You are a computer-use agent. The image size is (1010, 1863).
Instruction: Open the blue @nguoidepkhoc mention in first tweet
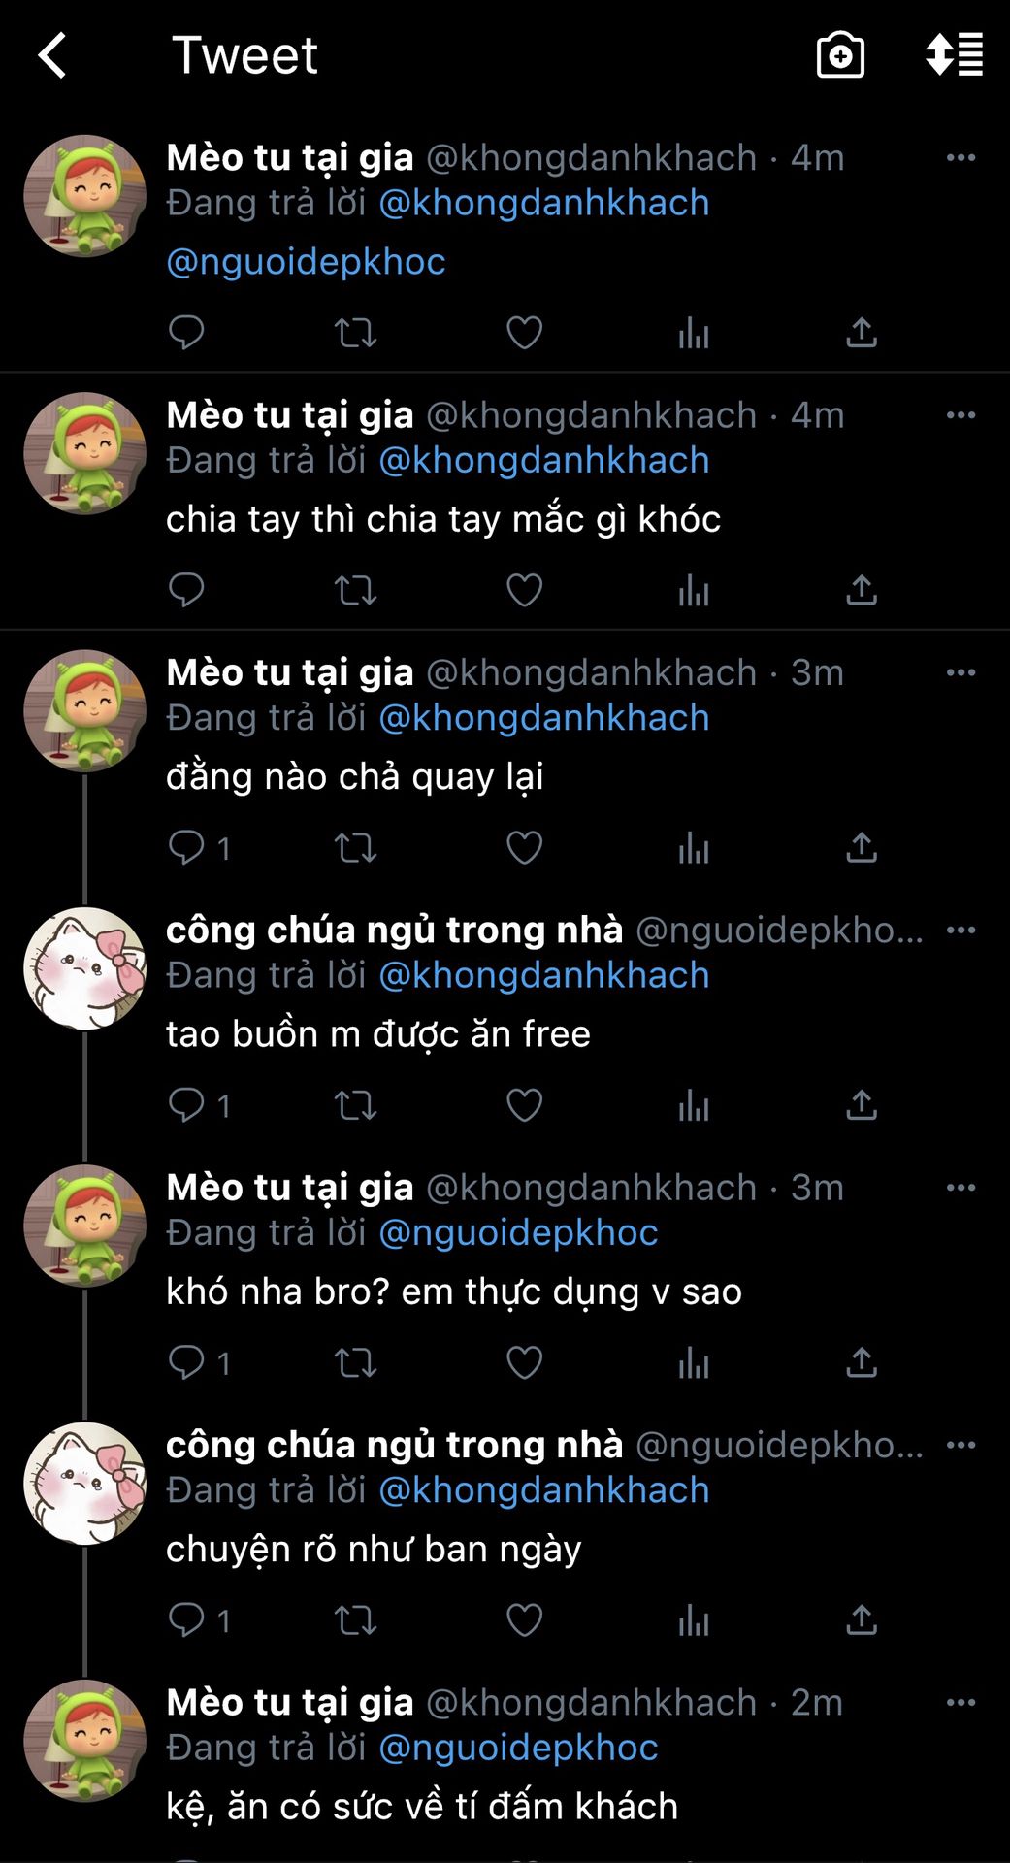click(306, 262)
